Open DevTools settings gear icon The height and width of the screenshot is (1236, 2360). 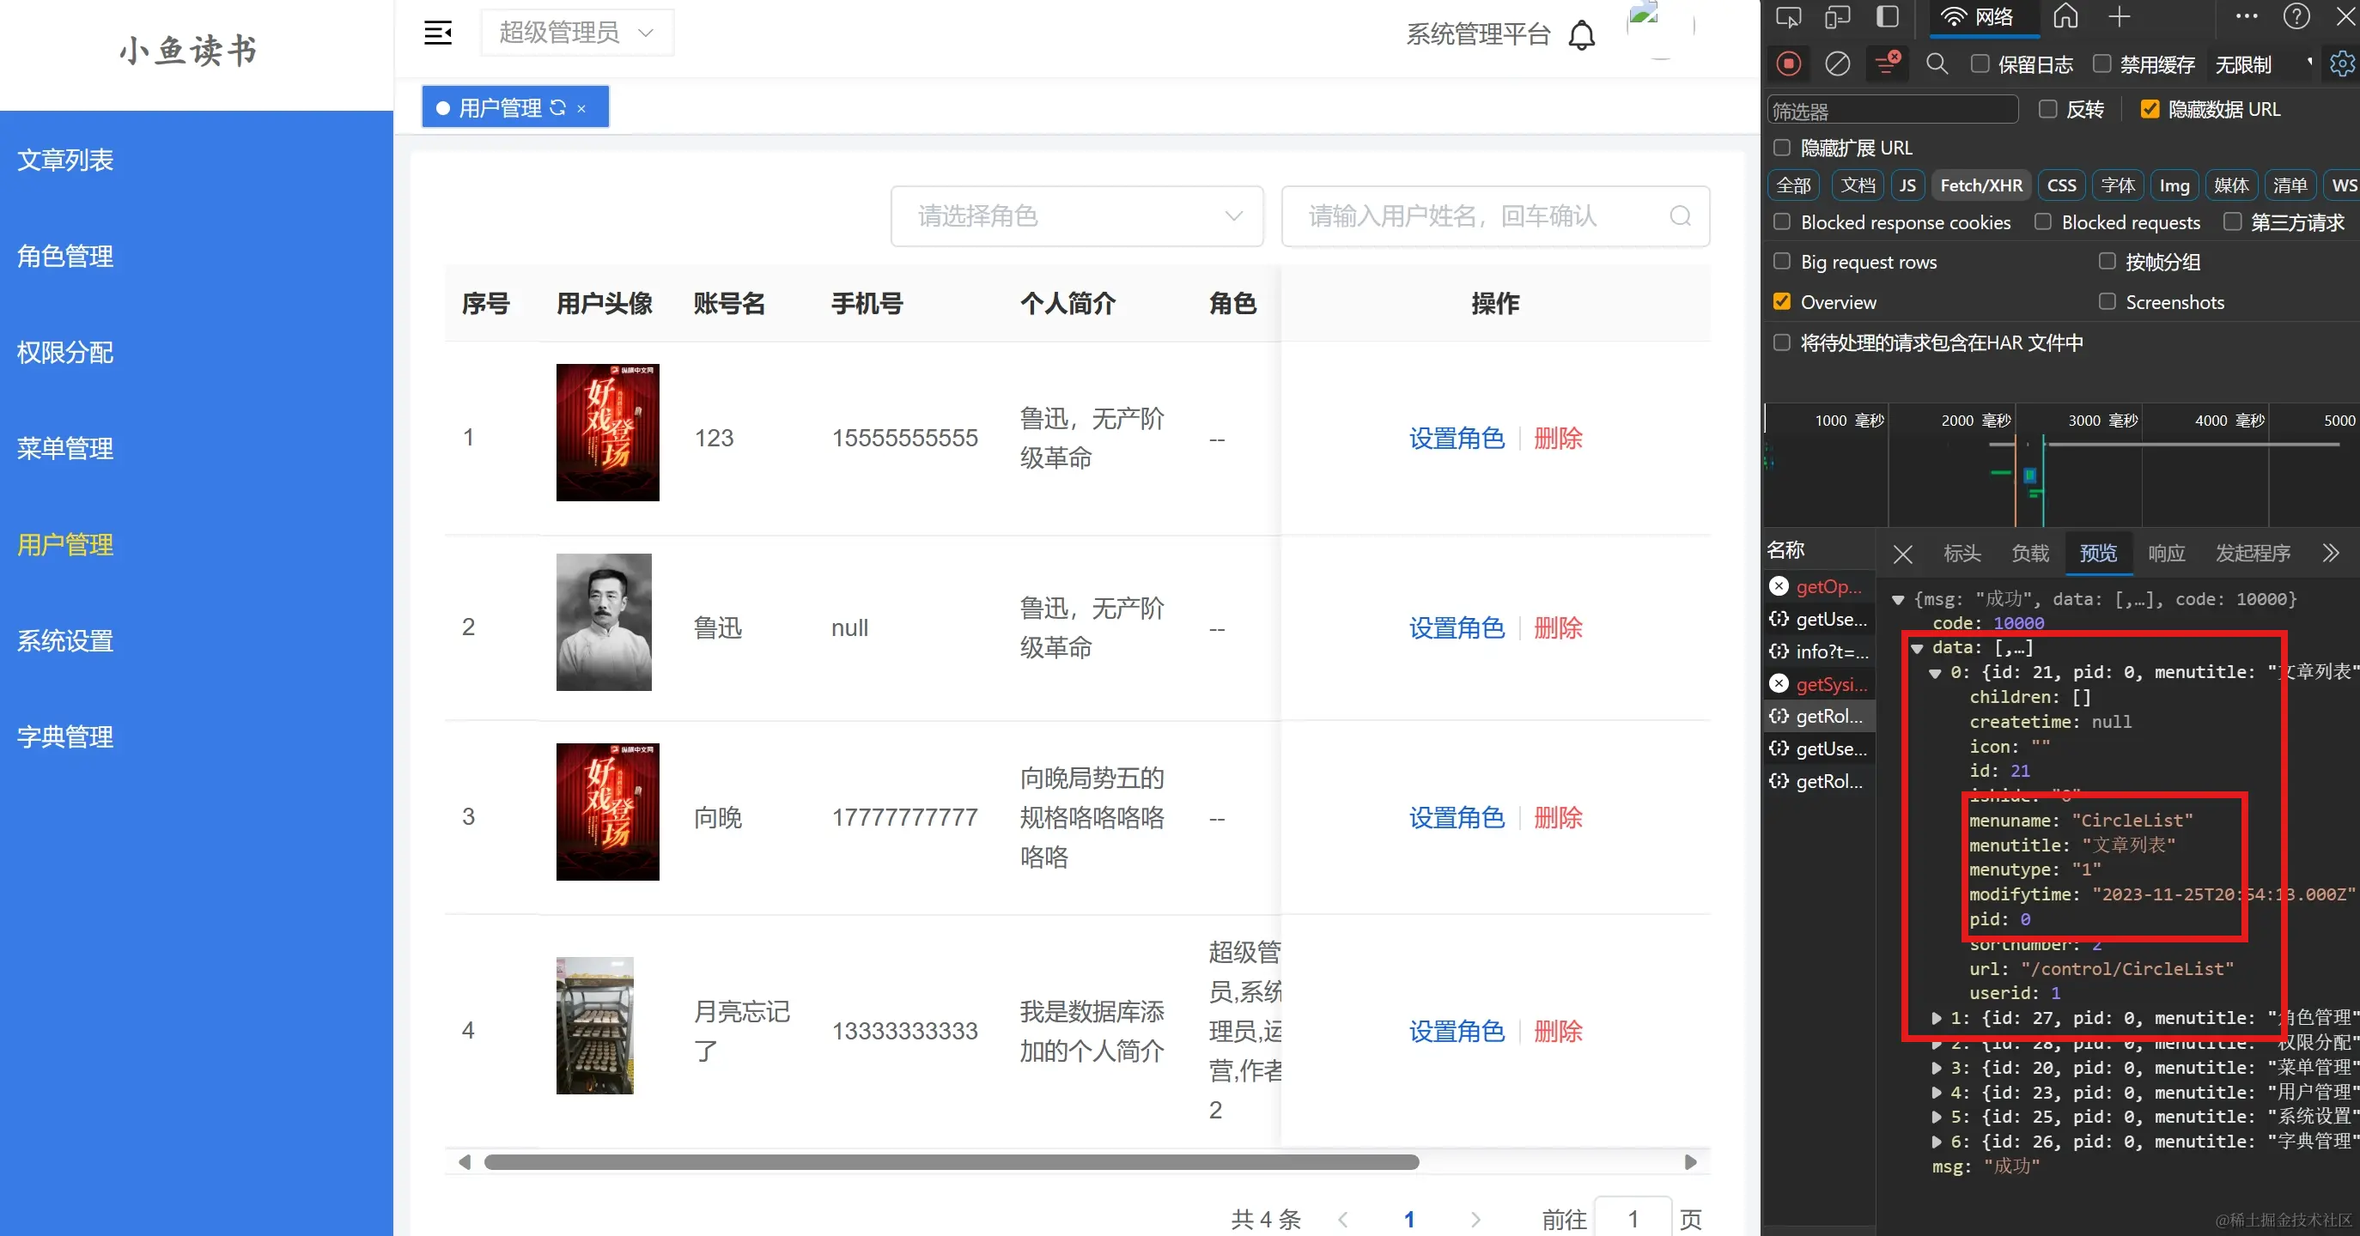(x=2341, y=64)
